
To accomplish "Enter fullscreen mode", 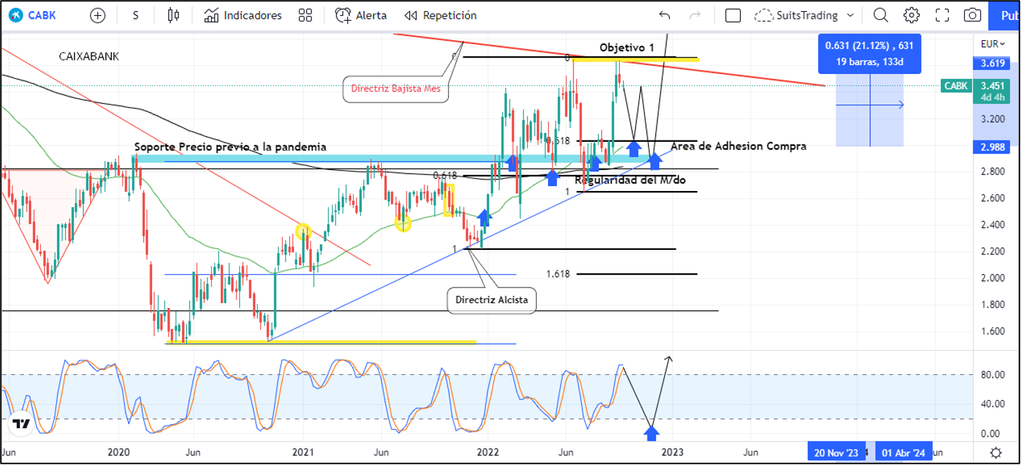I will tap(942, 15).
